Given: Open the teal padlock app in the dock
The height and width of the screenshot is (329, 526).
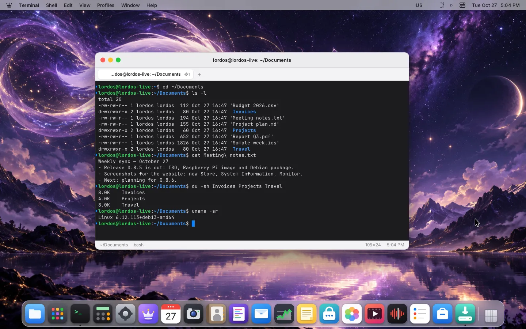Looking at the screenshot, I should pos(329,314).
